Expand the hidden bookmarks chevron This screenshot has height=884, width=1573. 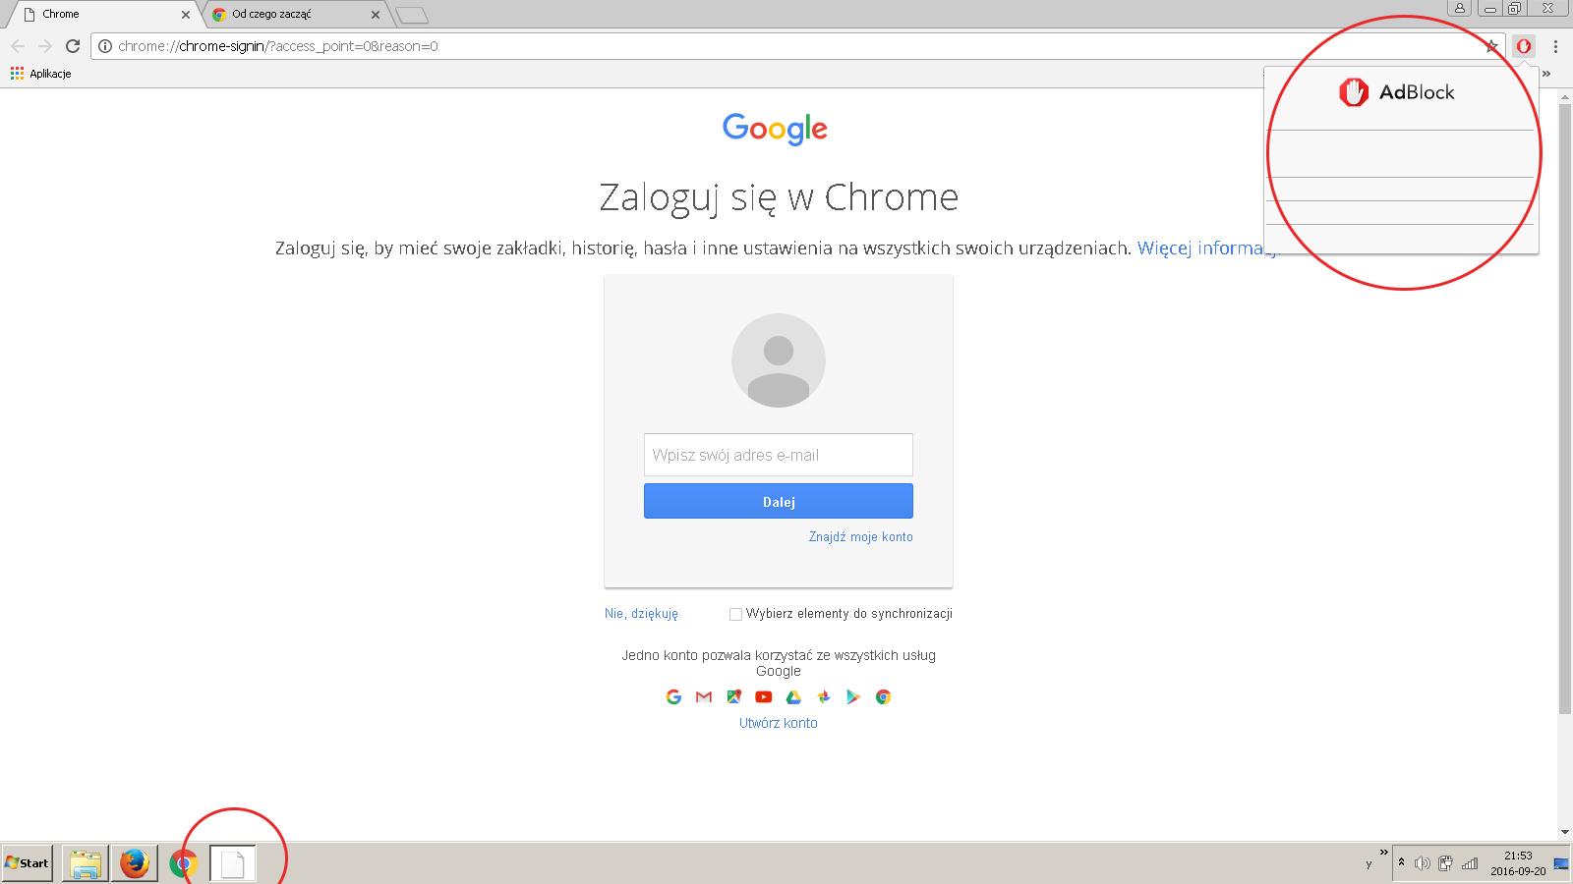[x=1546, y=74]
